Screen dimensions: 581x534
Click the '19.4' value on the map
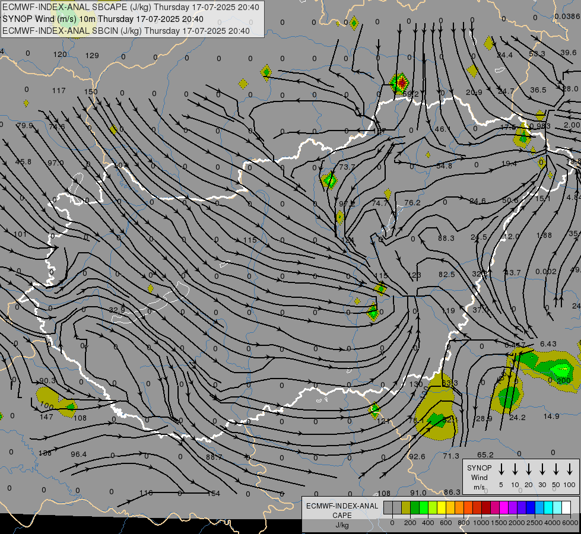(x=509, y=163)
